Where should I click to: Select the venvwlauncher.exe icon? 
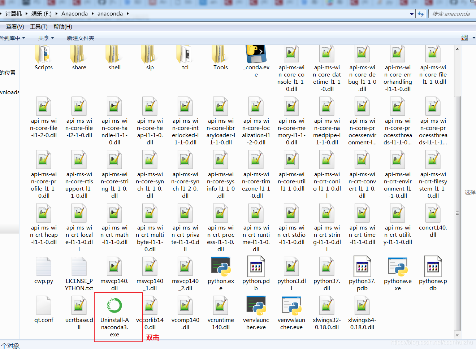(x=291, y=305)
